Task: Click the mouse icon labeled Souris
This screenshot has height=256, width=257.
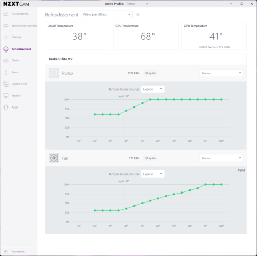Action: click(x=6, y=72)
